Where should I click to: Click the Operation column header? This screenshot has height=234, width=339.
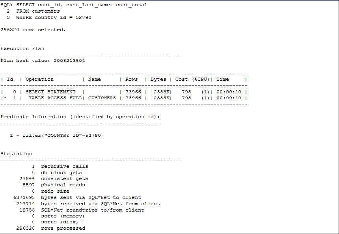coord(39,79)
